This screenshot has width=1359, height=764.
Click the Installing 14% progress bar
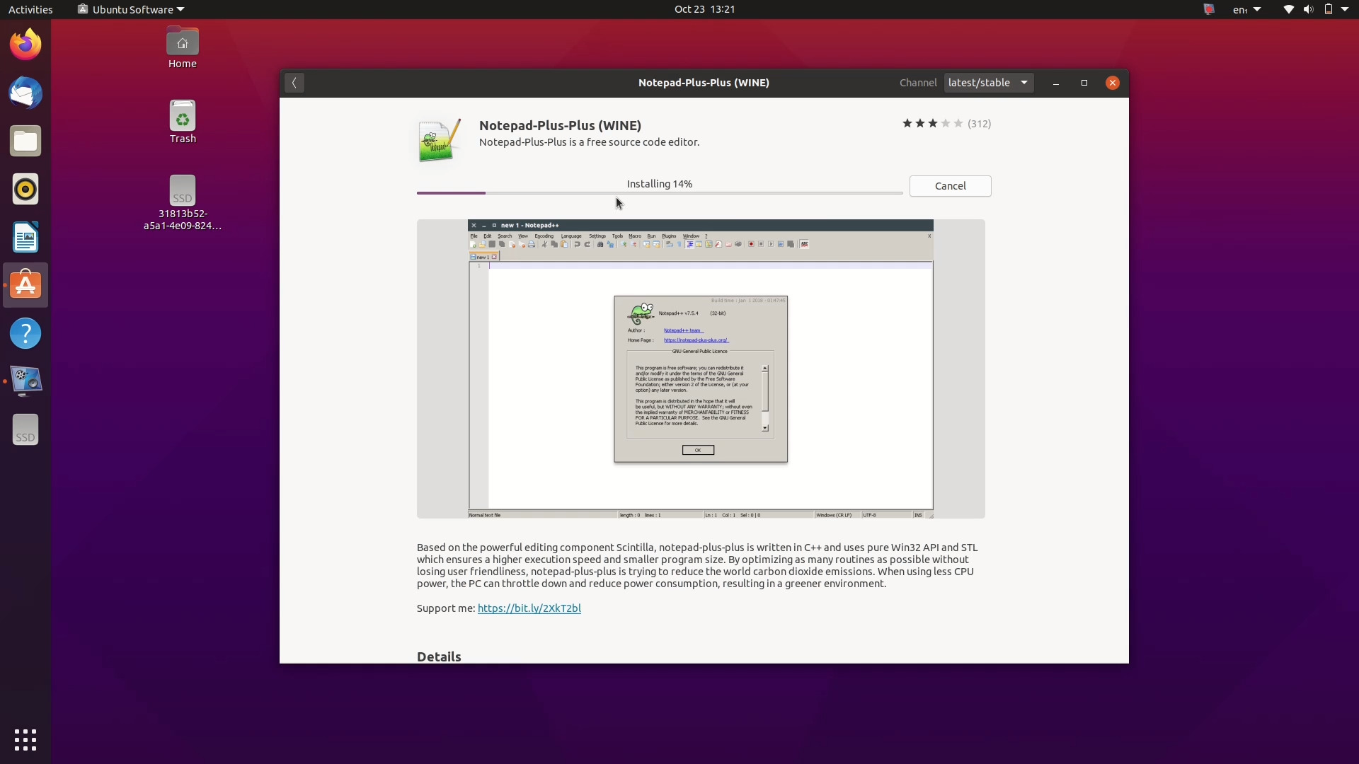click(x=659, y=192)
